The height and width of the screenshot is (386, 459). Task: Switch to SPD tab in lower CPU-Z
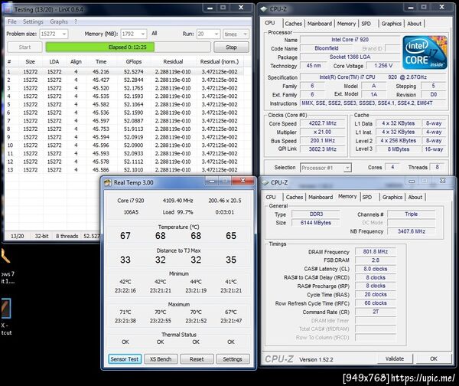coord(367,198)
